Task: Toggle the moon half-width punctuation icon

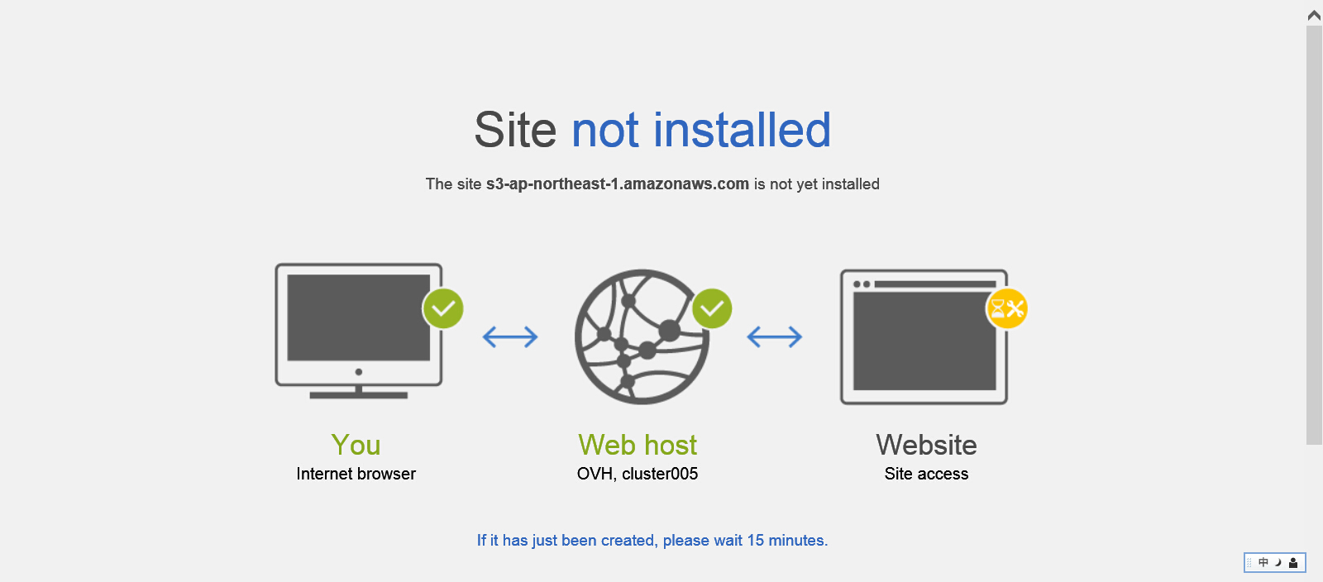Action: tap(1278, 562)
